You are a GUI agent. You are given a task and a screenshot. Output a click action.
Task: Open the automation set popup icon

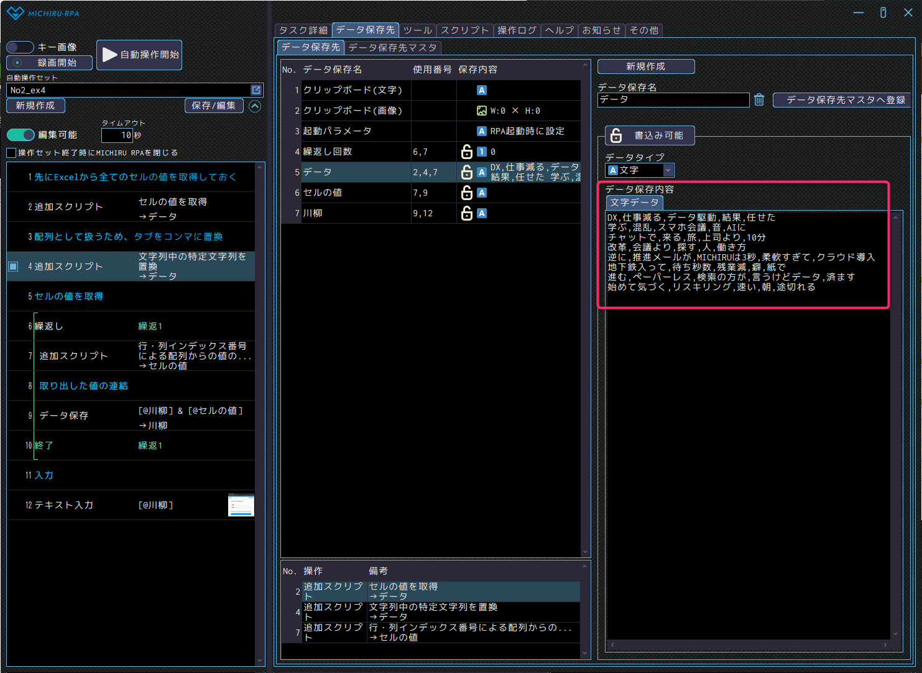point(256,90)
